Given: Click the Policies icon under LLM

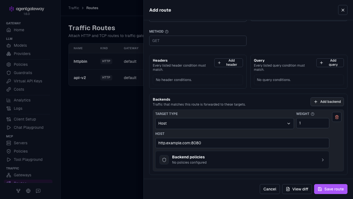Looking at the screenshot, I should [9, 64].
